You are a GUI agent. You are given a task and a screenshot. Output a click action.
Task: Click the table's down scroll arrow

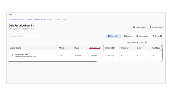[163, 60]
